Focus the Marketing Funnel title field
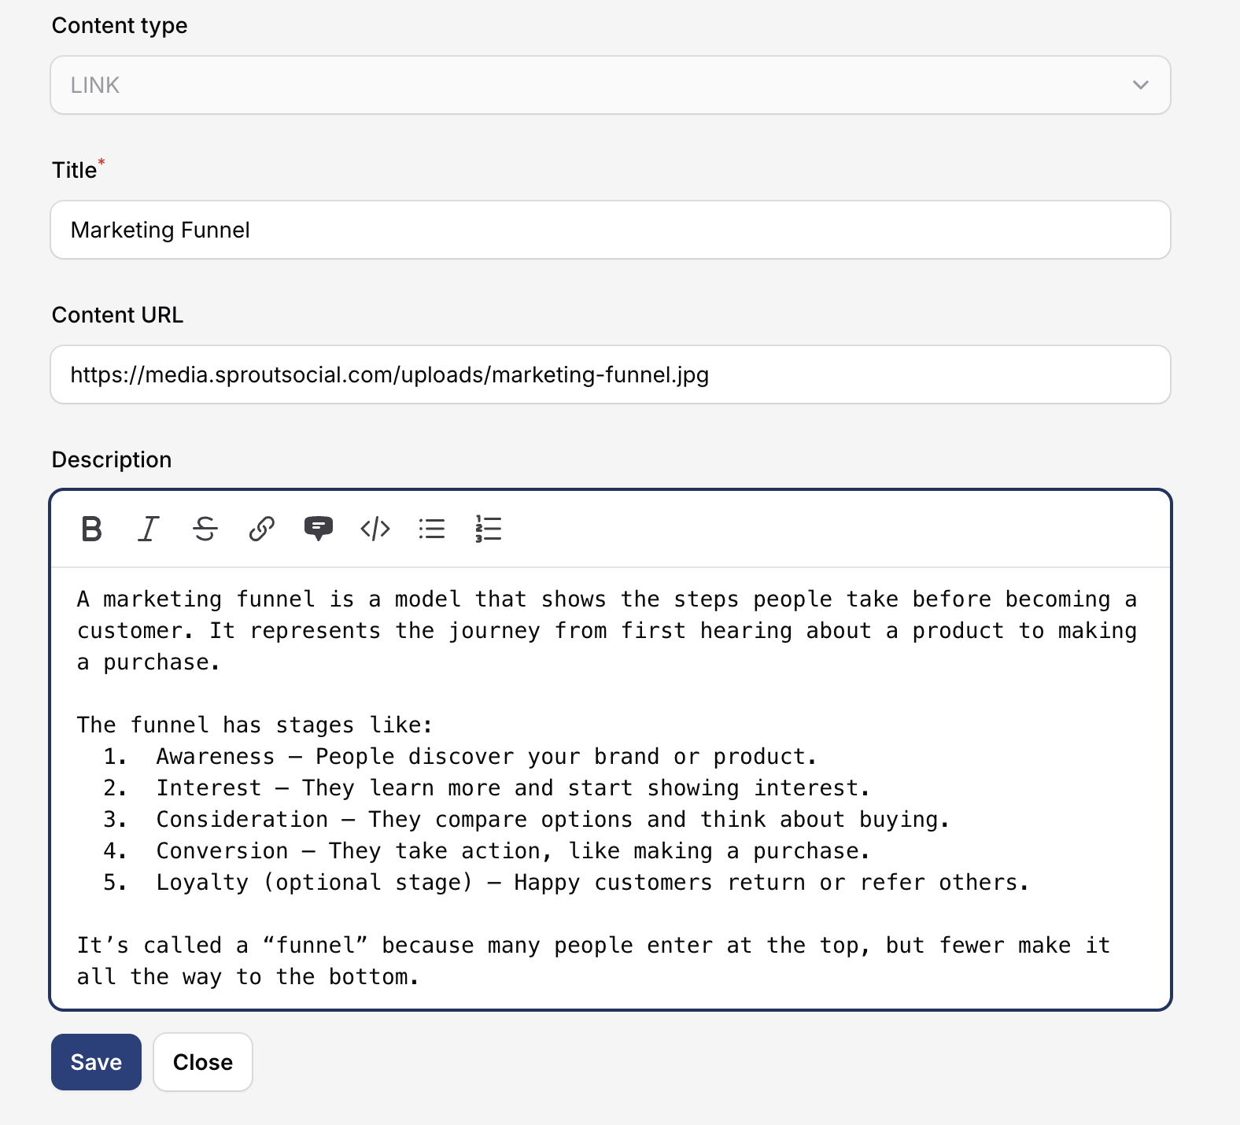Screen dimensions: 1240x1125 click(x=610, y=230)
